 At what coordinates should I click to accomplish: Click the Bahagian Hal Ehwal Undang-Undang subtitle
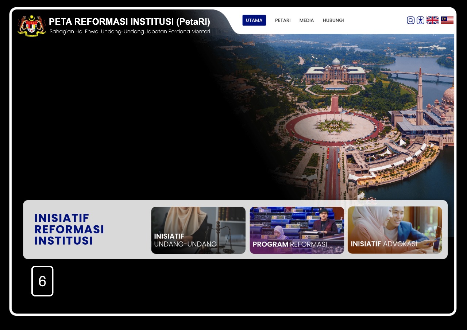[x=130, y=32]
